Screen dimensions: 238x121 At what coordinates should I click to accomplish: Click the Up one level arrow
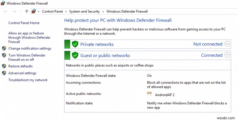point(27,12)
